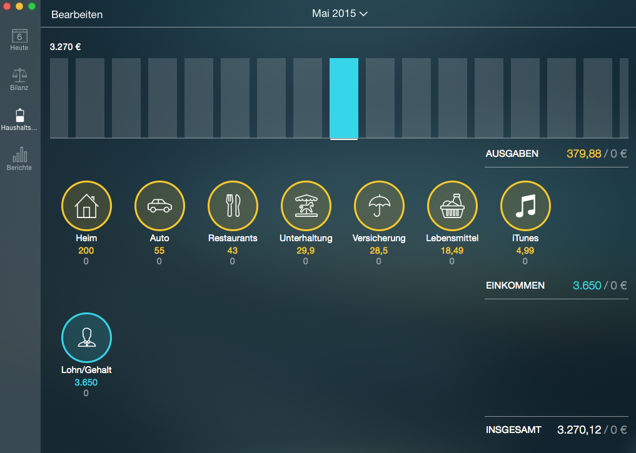Click the Ausgaben total 379,88 amount

pyautogui.click(x=582, y=154)
